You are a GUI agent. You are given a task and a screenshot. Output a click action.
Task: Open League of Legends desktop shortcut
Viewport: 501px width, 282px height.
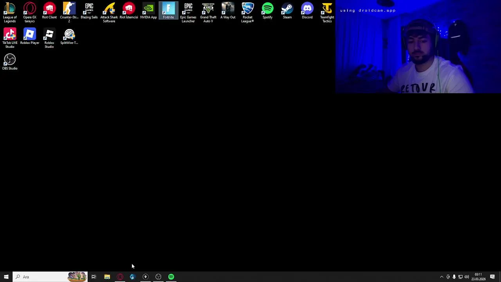coord(10,13)
